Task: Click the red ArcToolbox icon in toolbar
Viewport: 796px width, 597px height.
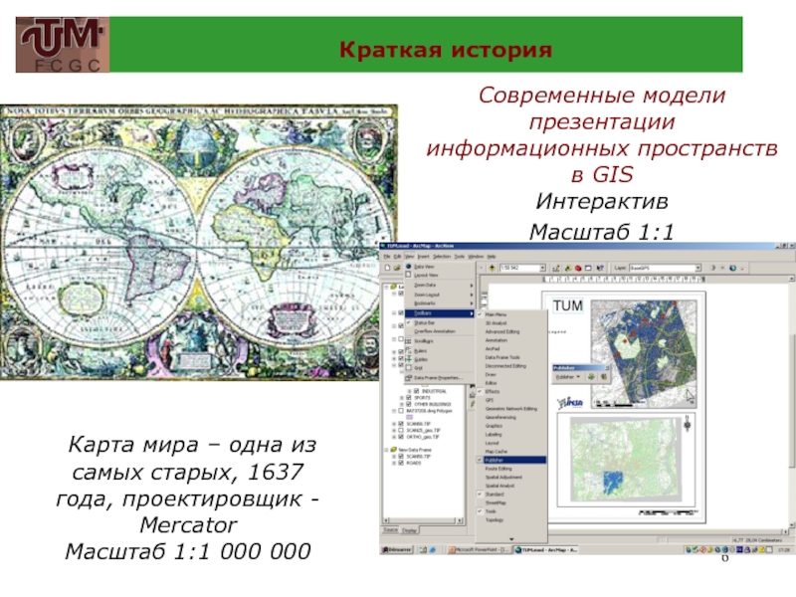Action: click(578, 268)
